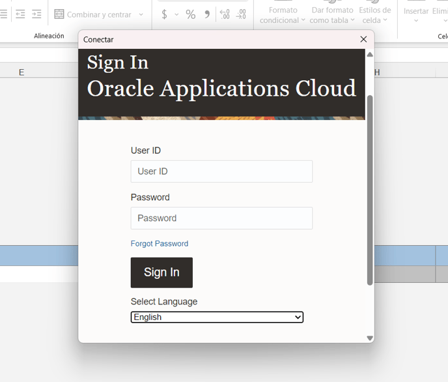448x382 pixels.
Task: Expand the Combinar y centrar dropdown arrow
Action: pos(141,14)
